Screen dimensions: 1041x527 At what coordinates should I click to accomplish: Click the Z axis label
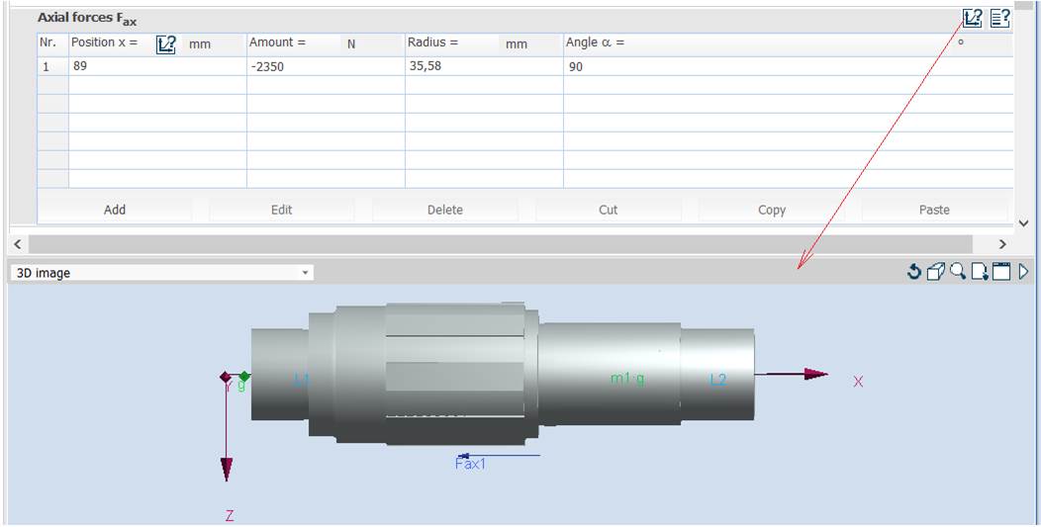coord(230,516)
